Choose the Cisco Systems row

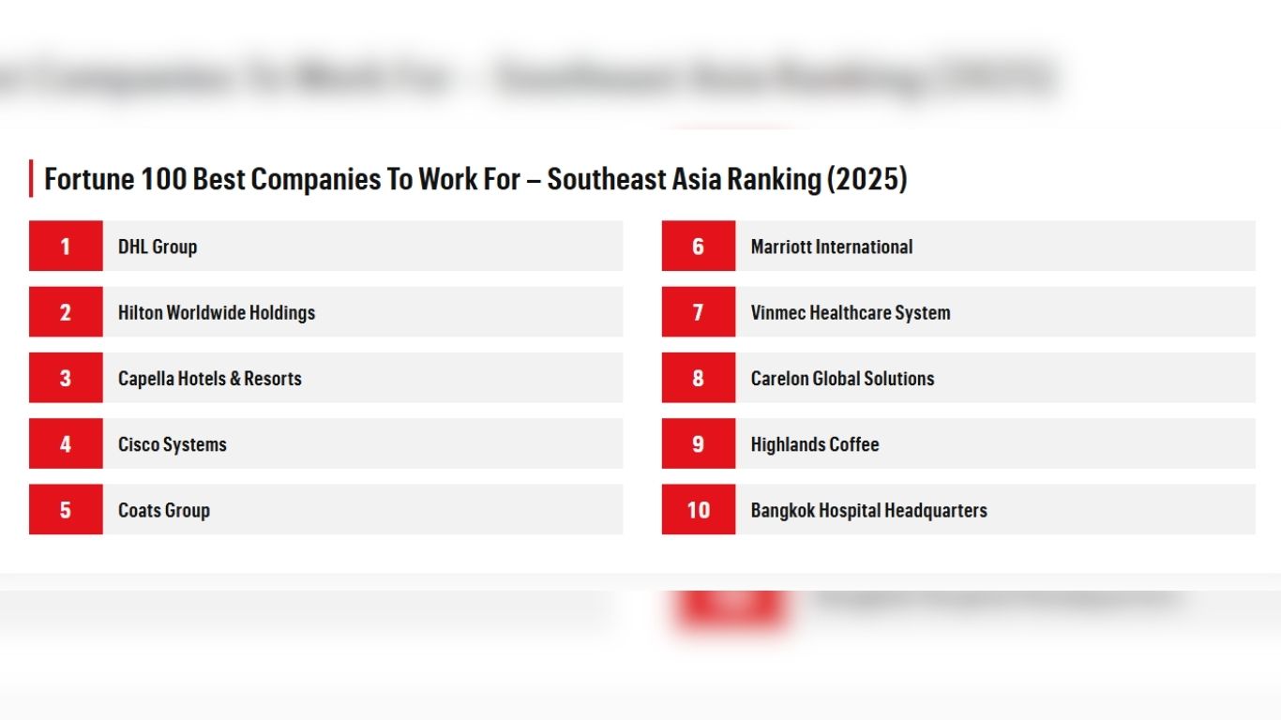(325, 443)
